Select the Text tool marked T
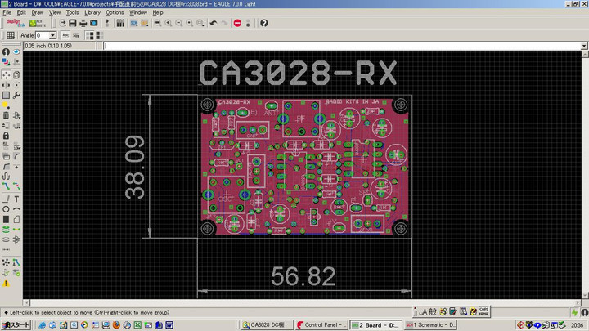This screenshot has width=589, height=331. 16,199
